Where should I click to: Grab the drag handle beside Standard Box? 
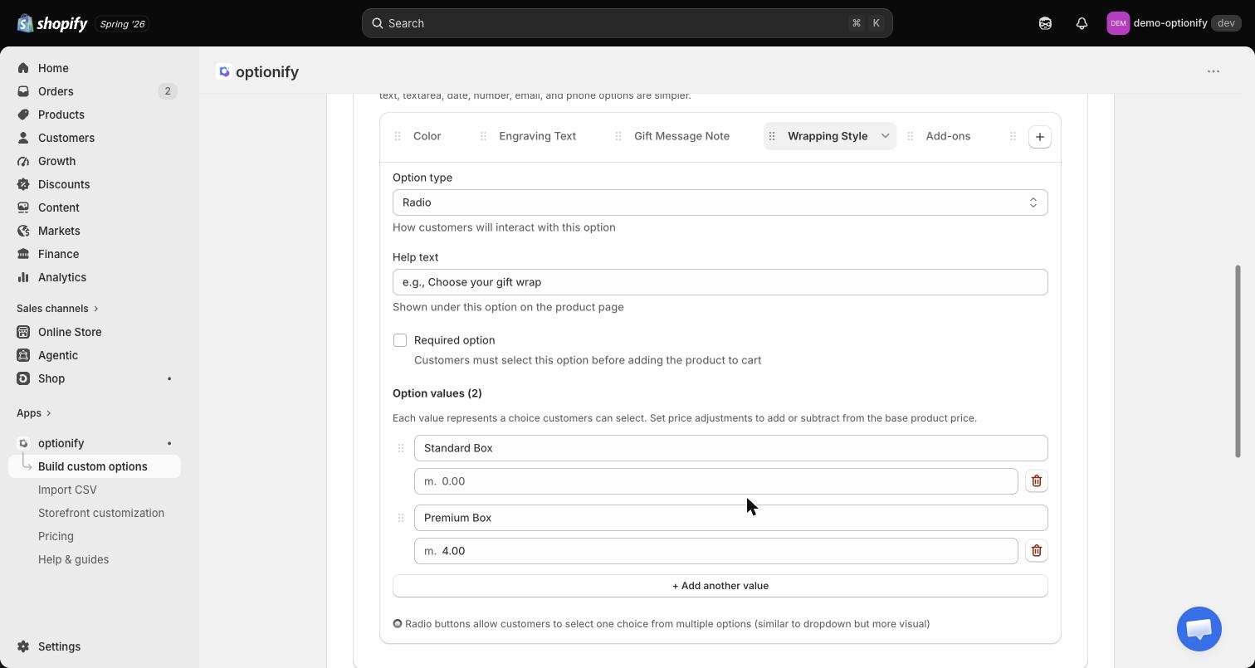(x=401, y=448)
